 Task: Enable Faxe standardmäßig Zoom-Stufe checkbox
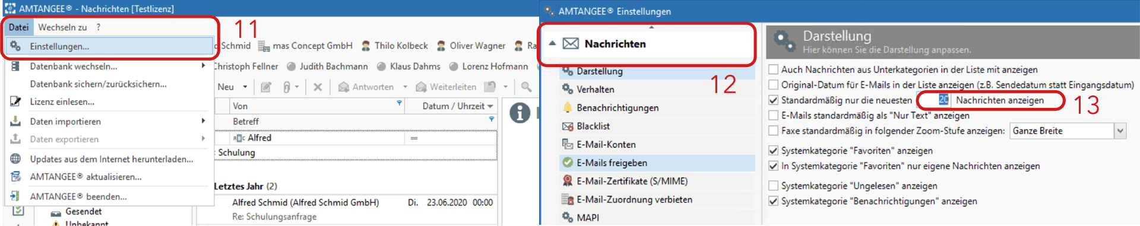(773, 131)
